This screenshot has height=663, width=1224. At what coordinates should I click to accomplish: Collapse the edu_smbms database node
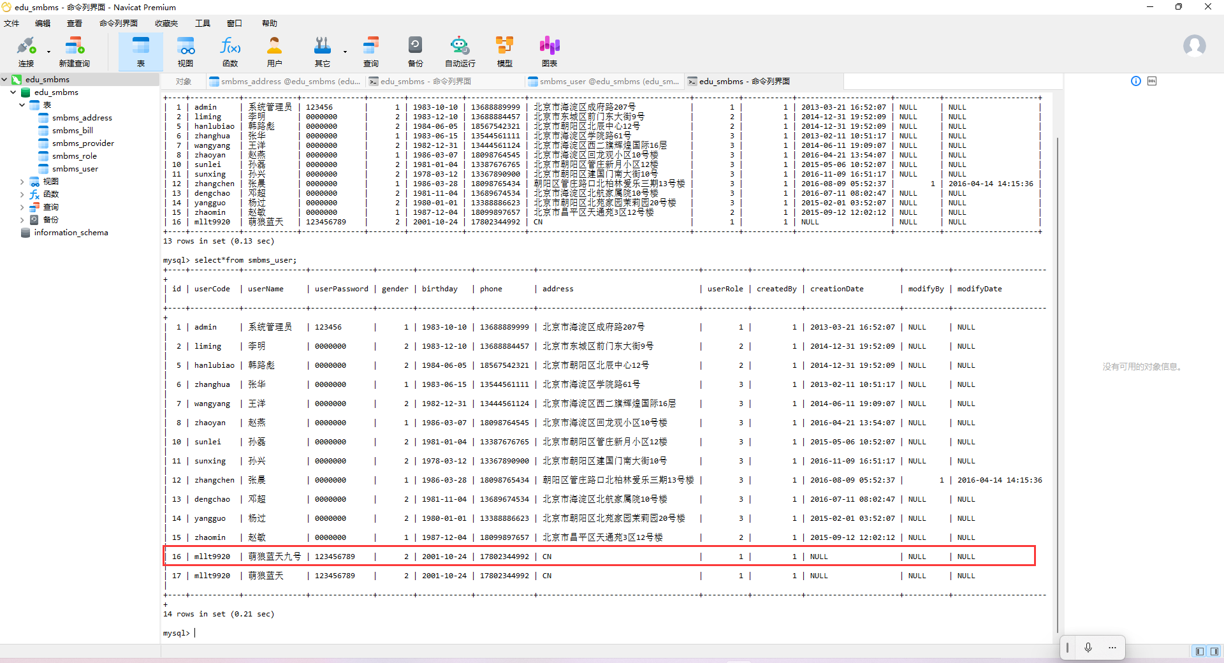13,92
